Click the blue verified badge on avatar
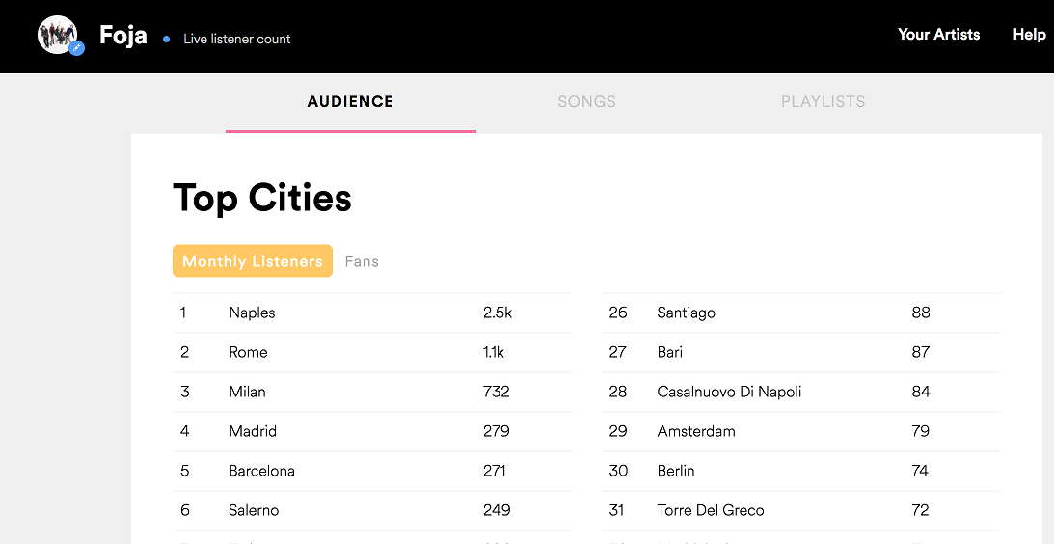The width and height of the screenshot is (1054, 544). coord(77,48)
